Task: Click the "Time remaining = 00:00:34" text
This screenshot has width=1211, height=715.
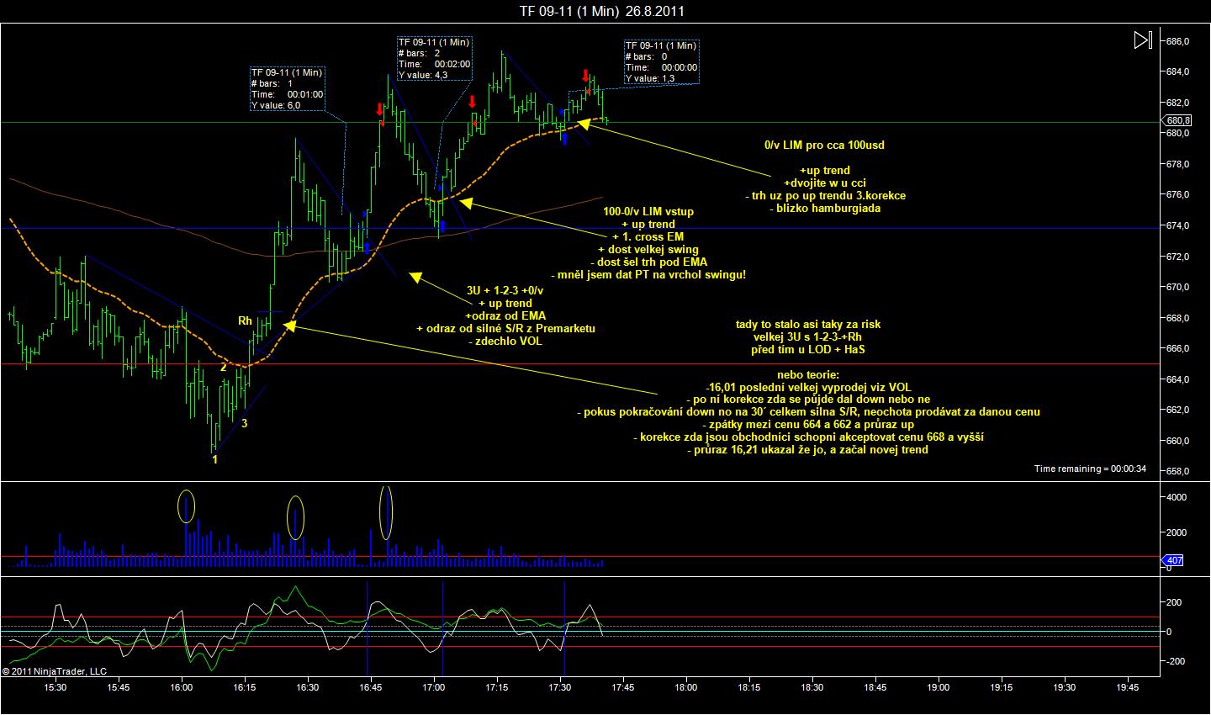Action: coord(1091,469)
